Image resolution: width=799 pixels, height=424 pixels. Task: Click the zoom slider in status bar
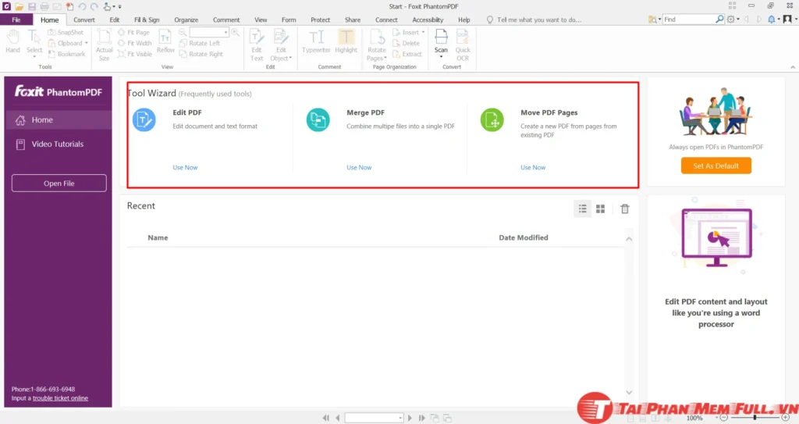pyautogui.click(x=755, y=418)
